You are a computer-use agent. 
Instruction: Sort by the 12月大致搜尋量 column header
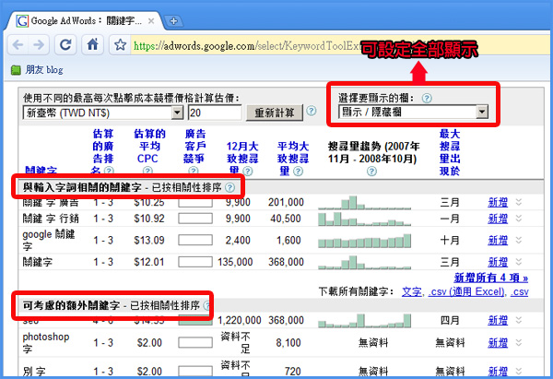point(242,158)
